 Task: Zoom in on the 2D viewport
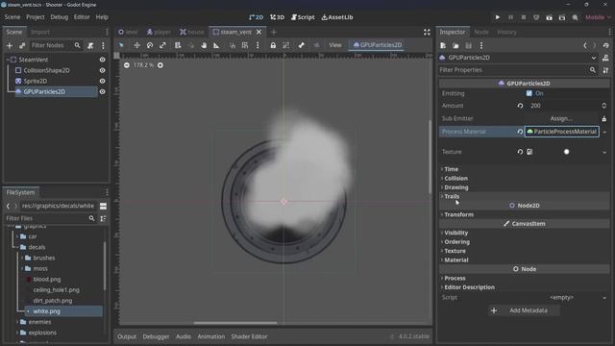click(160, 65)
